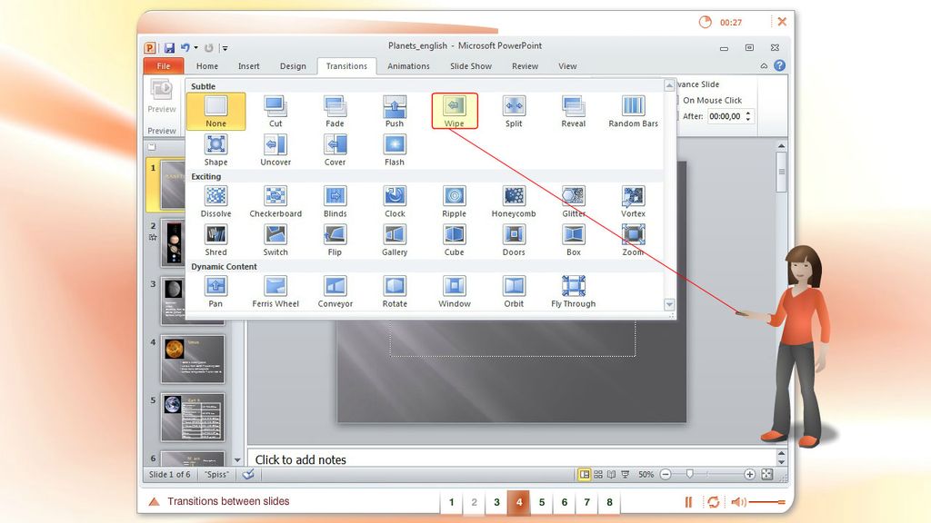Select the Ripple transition

coord(455,202)
